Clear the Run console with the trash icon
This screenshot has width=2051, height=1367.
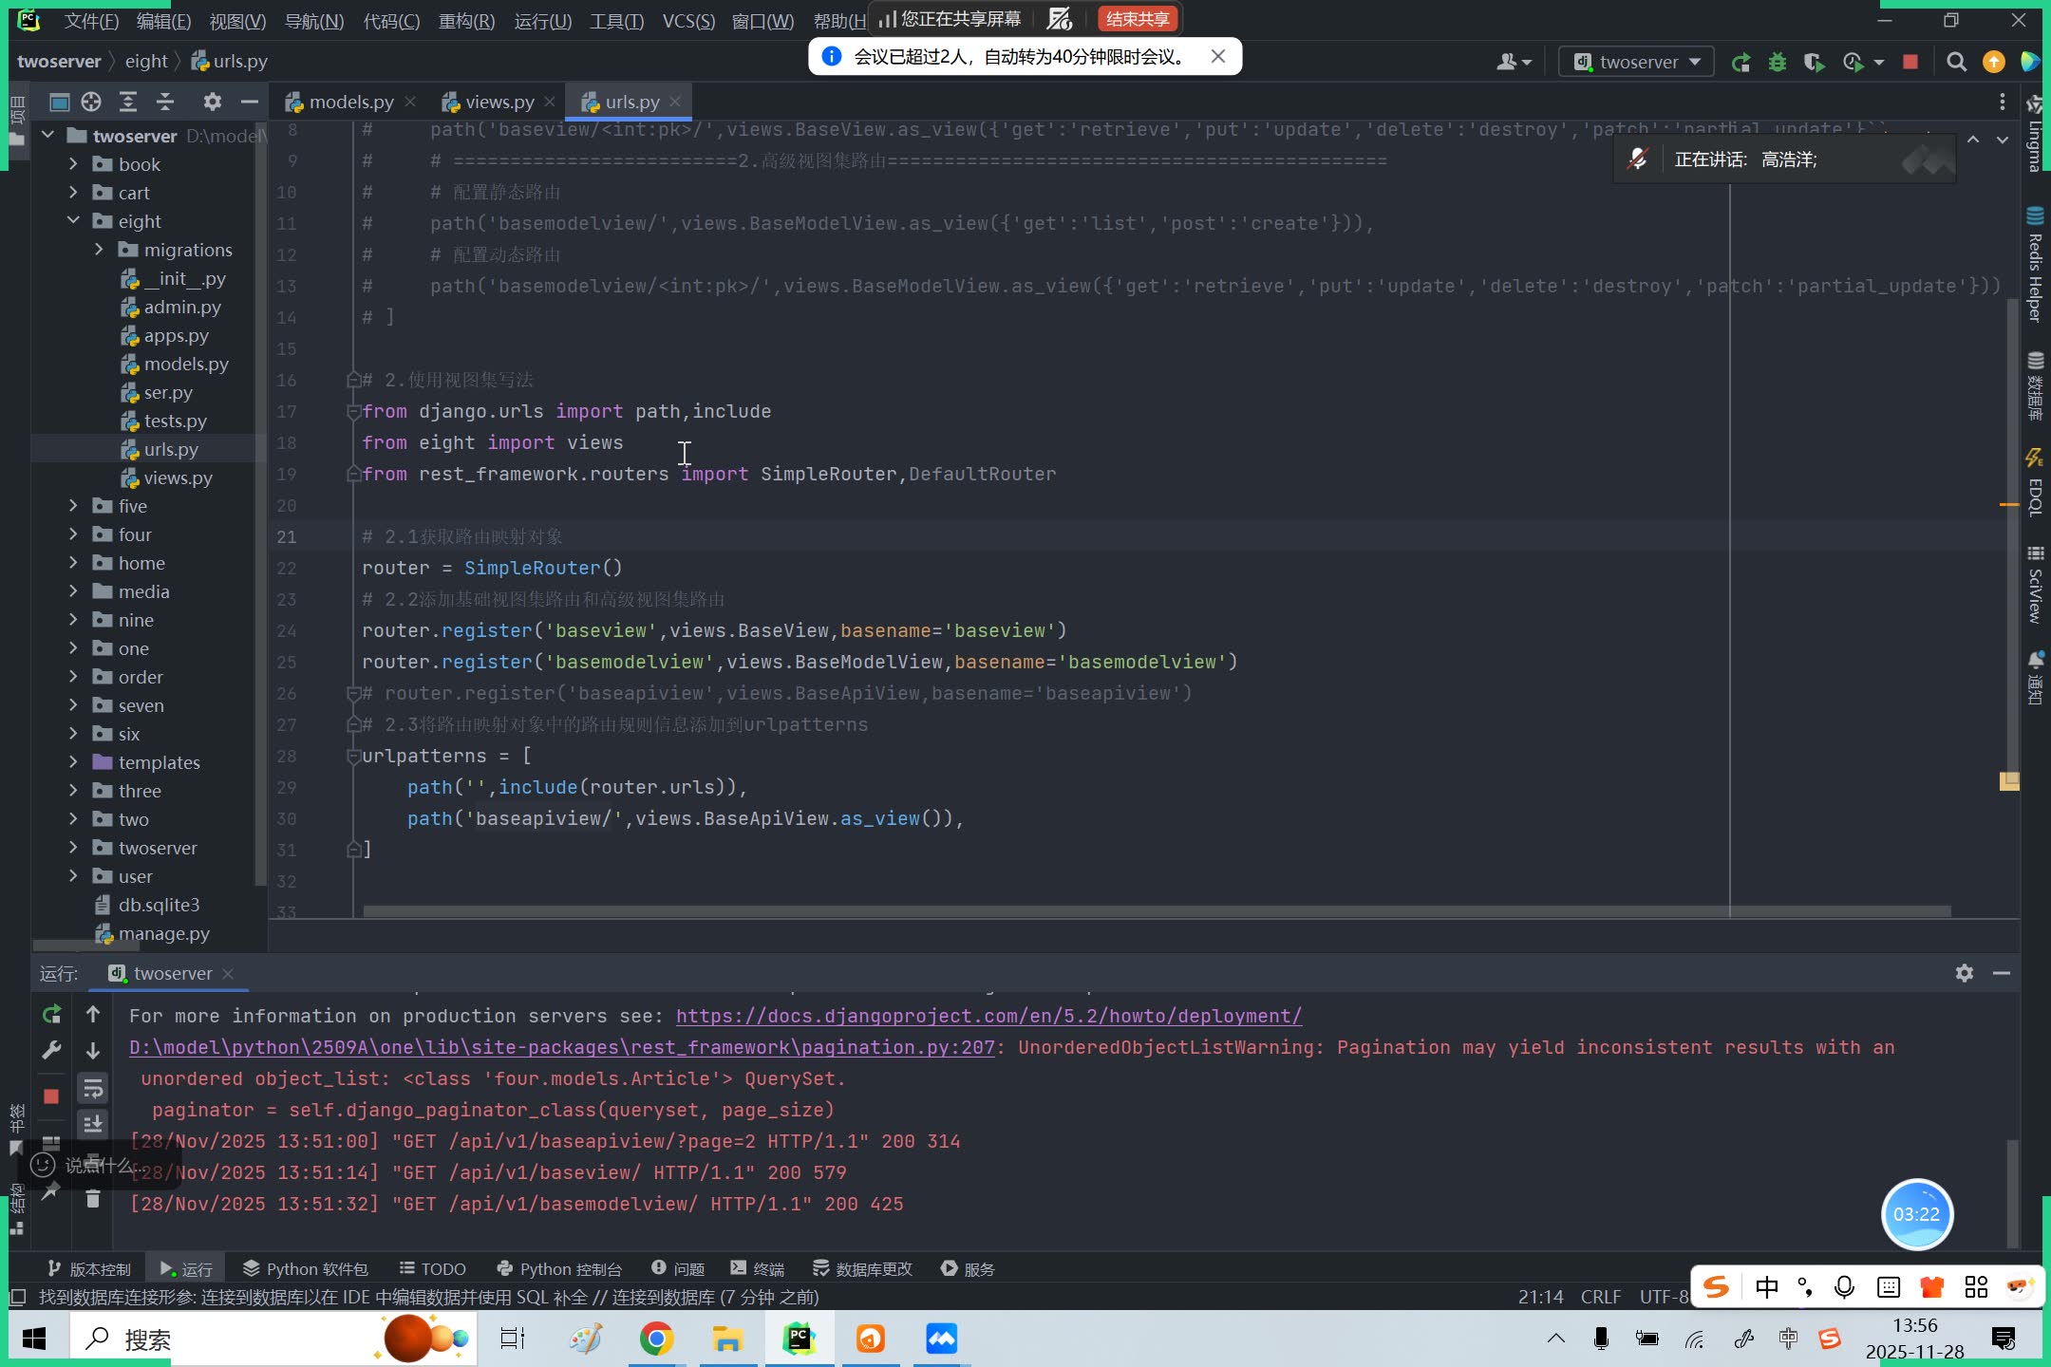point(93,1199)
